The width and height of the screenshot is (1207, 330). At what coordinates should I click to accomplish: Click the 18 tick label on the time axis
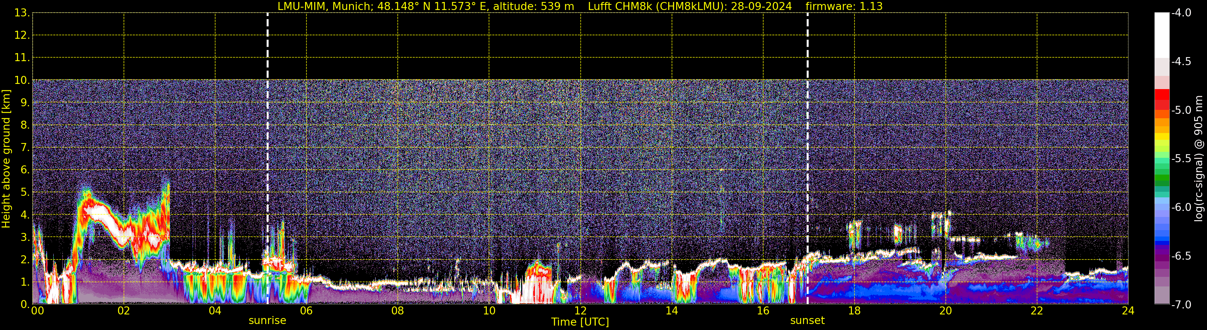click(x=854, y=311)
